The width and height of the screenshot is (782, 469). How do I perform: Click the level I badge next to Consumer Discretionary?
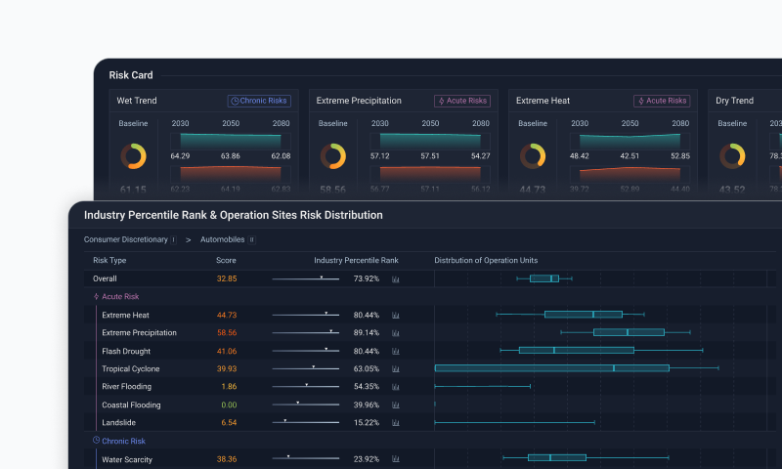[174, 239]
